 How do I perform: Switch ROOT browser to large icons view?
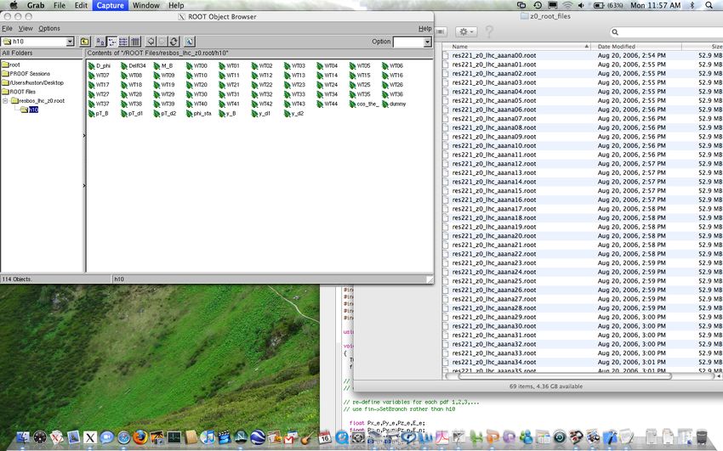tap(100, 42)
